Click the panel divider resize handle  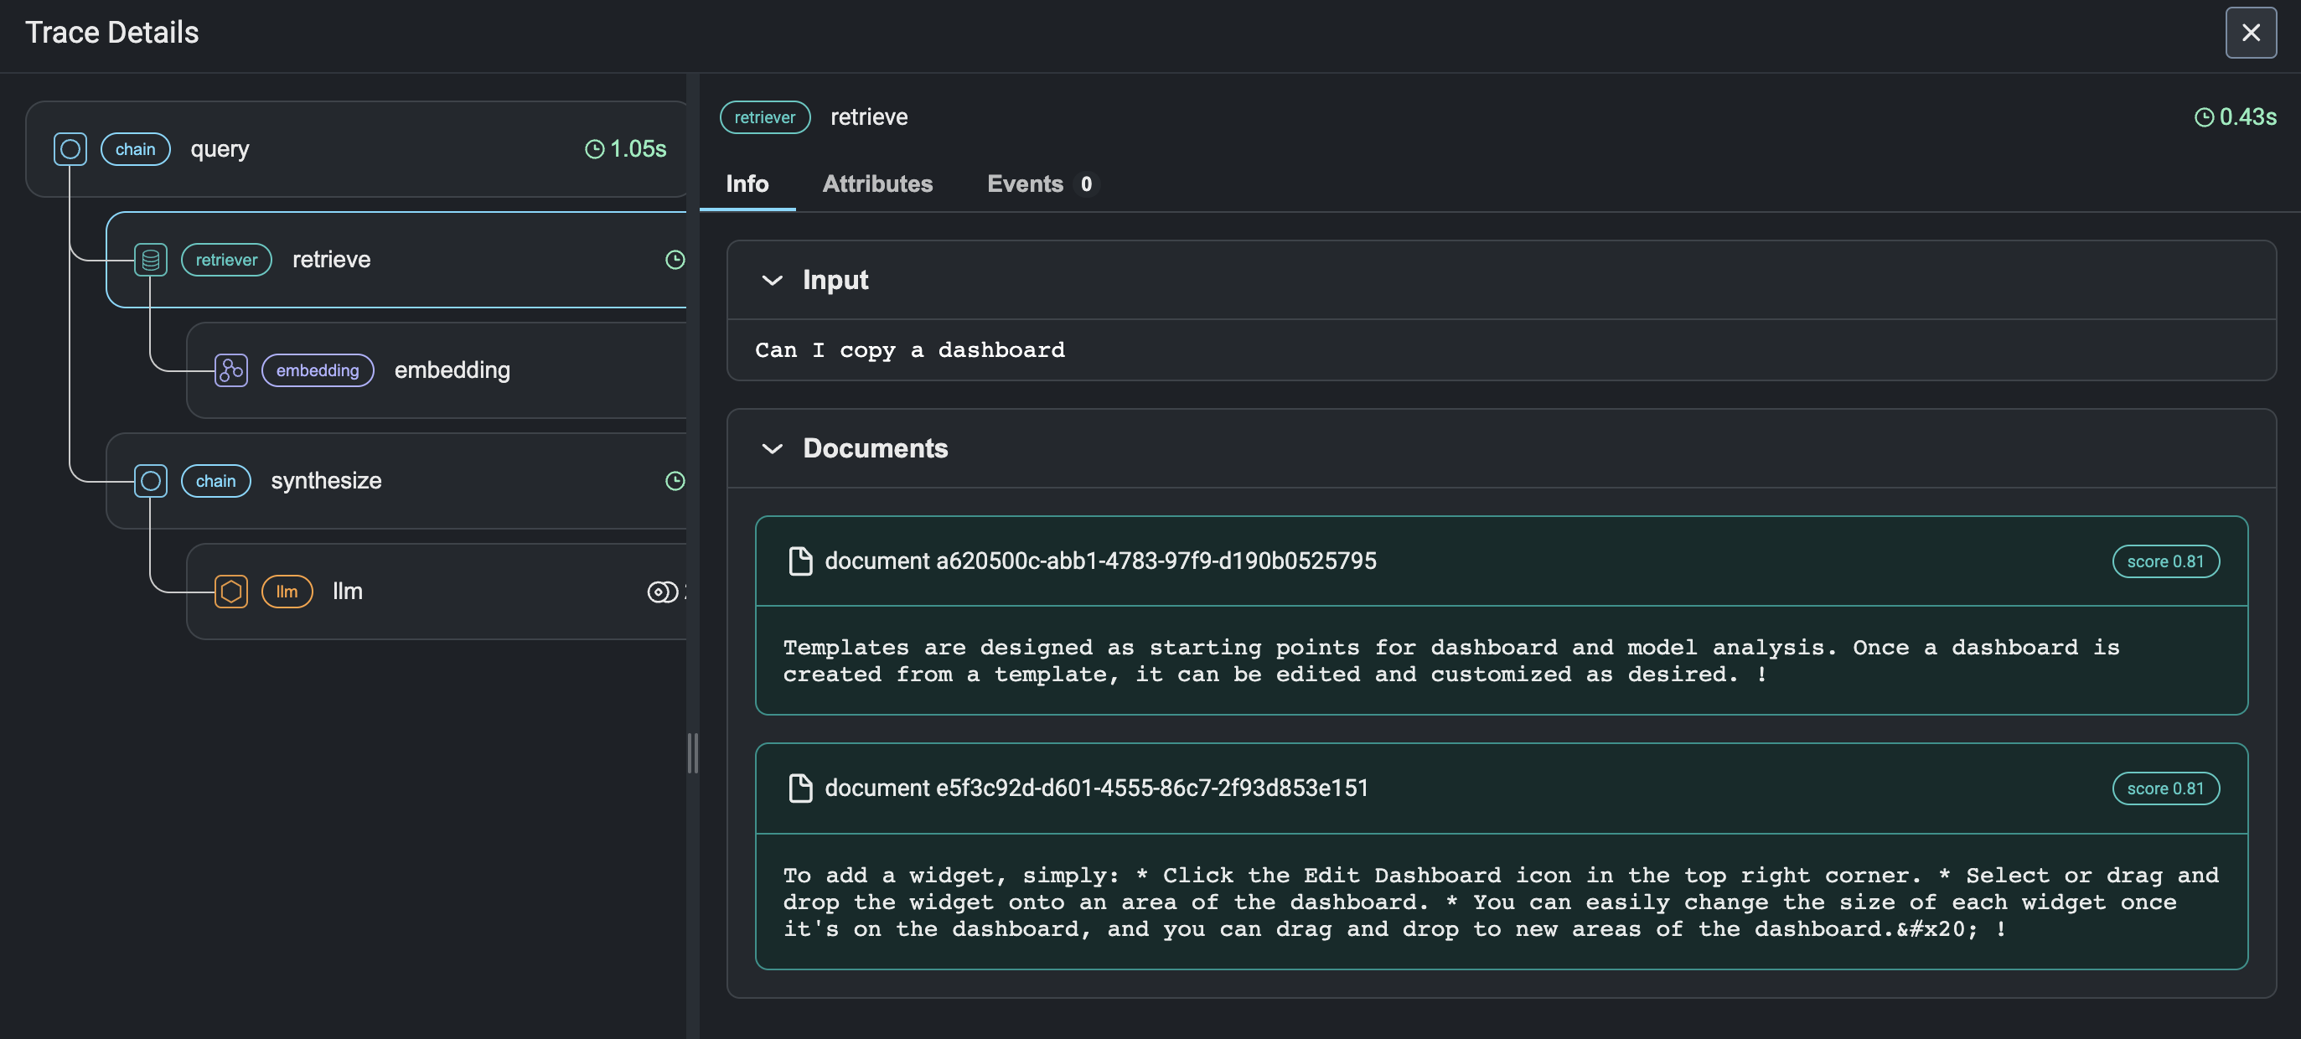click(692, 752)
